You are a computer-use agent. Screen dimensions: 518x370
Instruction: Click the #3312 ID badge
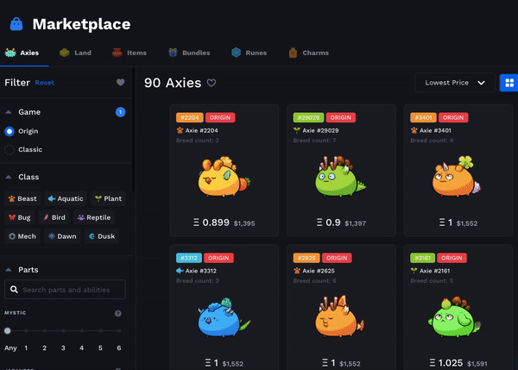(189, 258)
